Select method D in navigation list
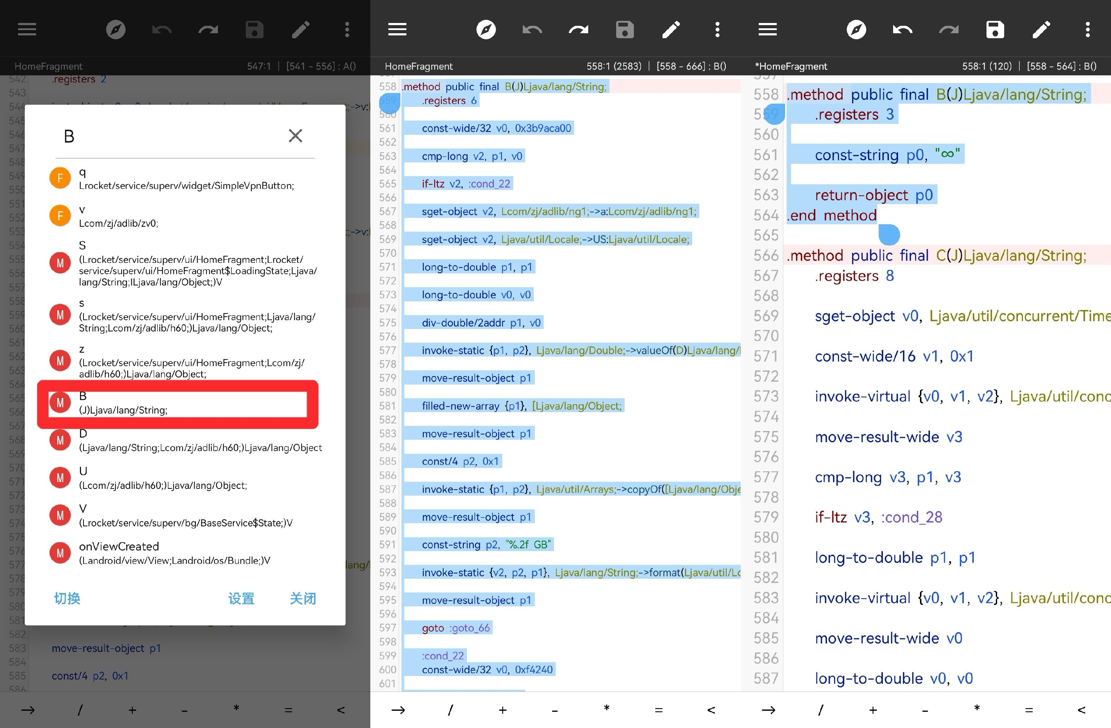Screen dimensions: 1111x728 185,440
